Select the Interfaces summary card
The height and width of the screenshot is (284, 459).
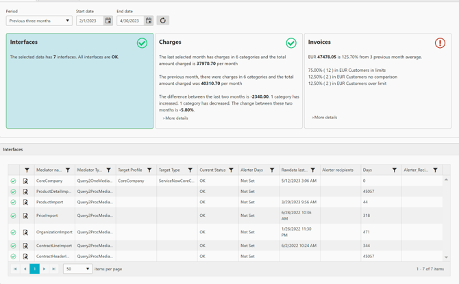coord(79,81)
